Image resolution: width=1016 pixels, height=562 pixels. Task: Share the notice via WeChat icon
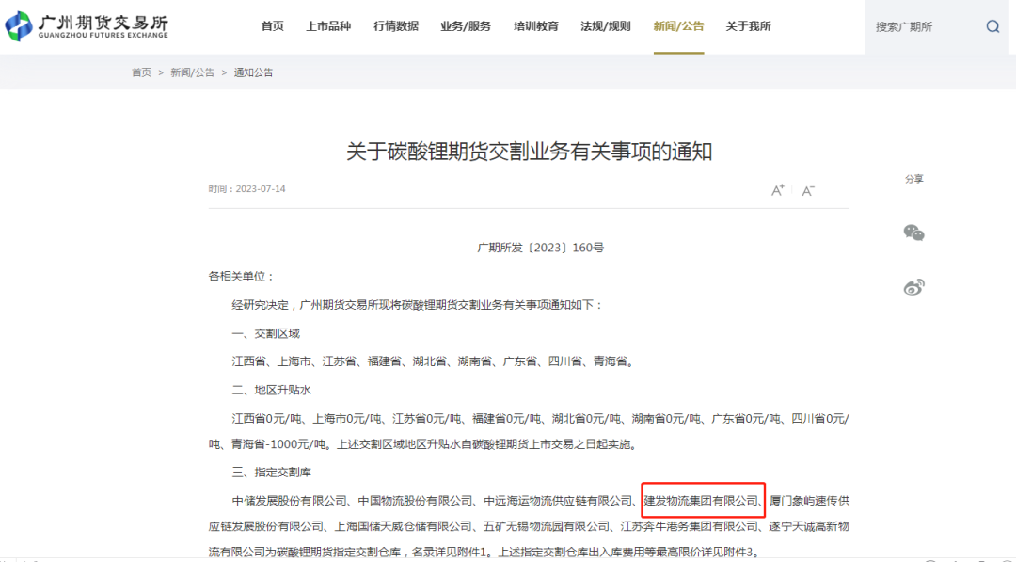click(x=913, y=233)
